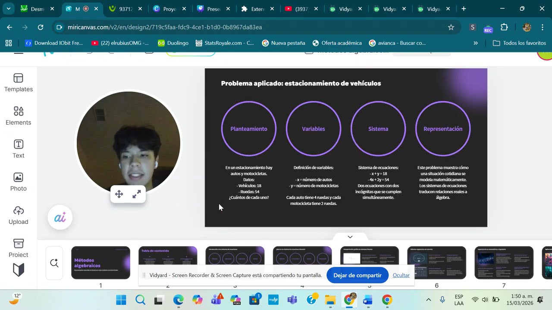Screen dimensions: 552x310
Task: Click the book icon below Project
Action: click(18, 270)
